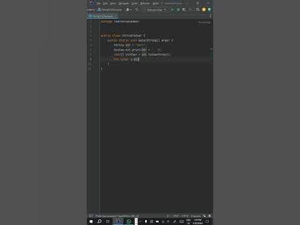Screen dimensions: 300x225
Task: Show hidden tray icons chevron
Action: [141, 221]
